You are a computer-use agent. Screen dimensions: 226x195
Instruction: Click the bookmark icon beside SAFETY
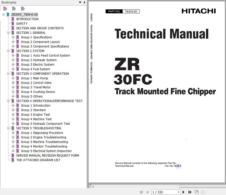click(13, 24)
